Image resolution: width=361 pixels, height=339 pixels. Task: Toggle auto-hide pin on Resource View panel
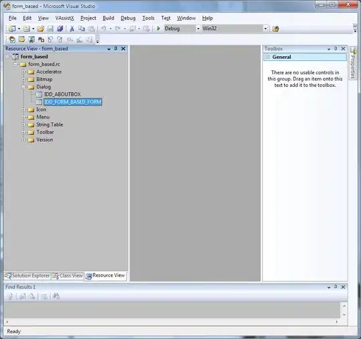[116, 49]
